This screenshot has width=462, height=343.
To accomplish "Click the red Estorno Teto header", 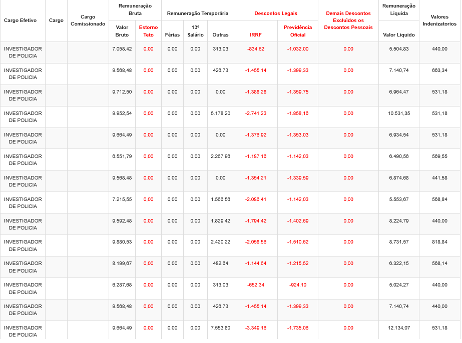I will pyautogui.click(x=149, y=31).
